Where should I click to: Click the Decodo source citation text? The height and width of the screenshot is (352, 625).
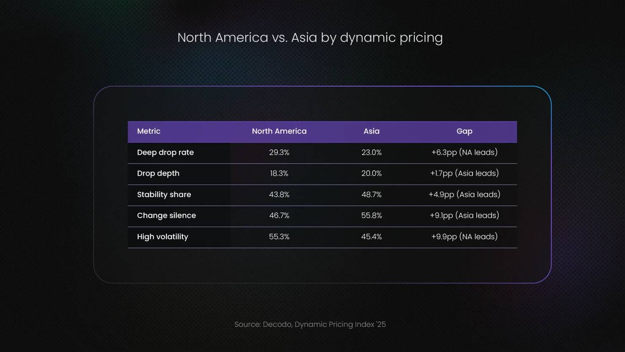pyautogui.click(x=310, y=324)
